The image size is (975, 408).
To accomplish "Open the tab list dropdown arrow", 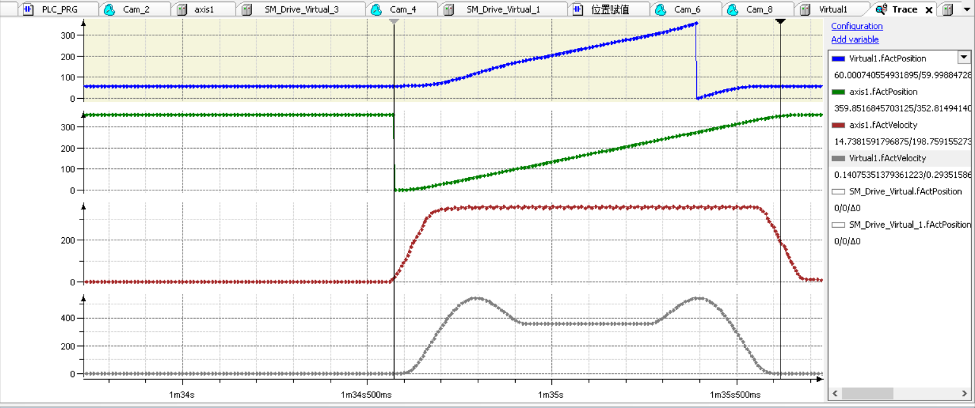I will click(x=965, y=10).
